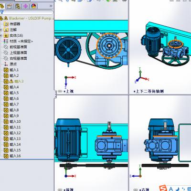Screen dimensions: 191x191
Task: Click the Sogou input method S icon
Action: 163,188
